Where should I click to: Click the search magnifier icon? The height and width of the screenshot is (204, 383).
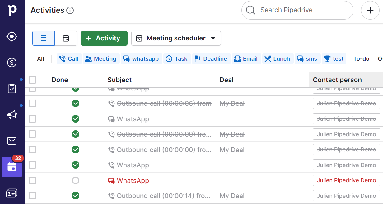click(251, 10)
